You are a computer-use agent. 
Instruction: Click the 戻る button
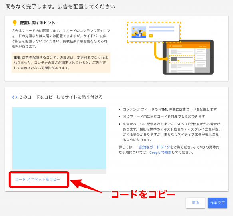point(195,203)
